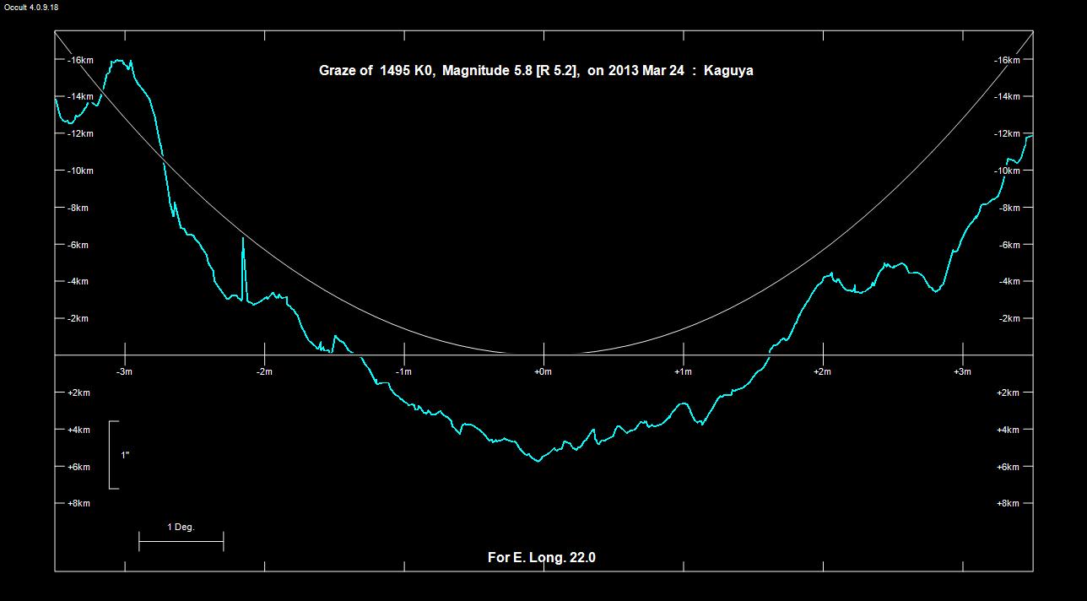Select the +0m center time marker

coord(543,372)
